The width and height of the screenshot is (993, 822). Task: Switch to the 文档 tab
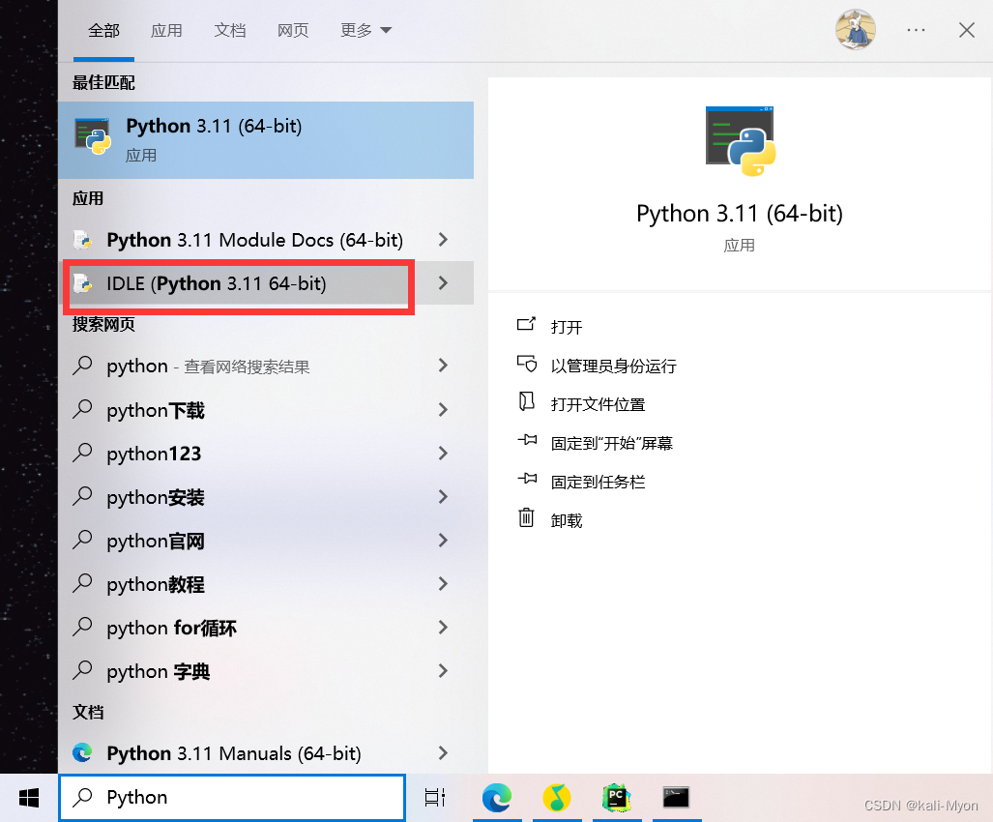click(230, 30)
